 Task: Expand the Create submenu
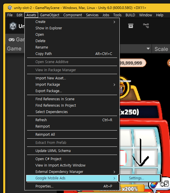[72, 22]
